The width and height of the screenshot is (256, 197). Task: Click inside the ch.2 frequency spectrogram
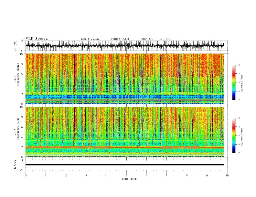point(124,132)
